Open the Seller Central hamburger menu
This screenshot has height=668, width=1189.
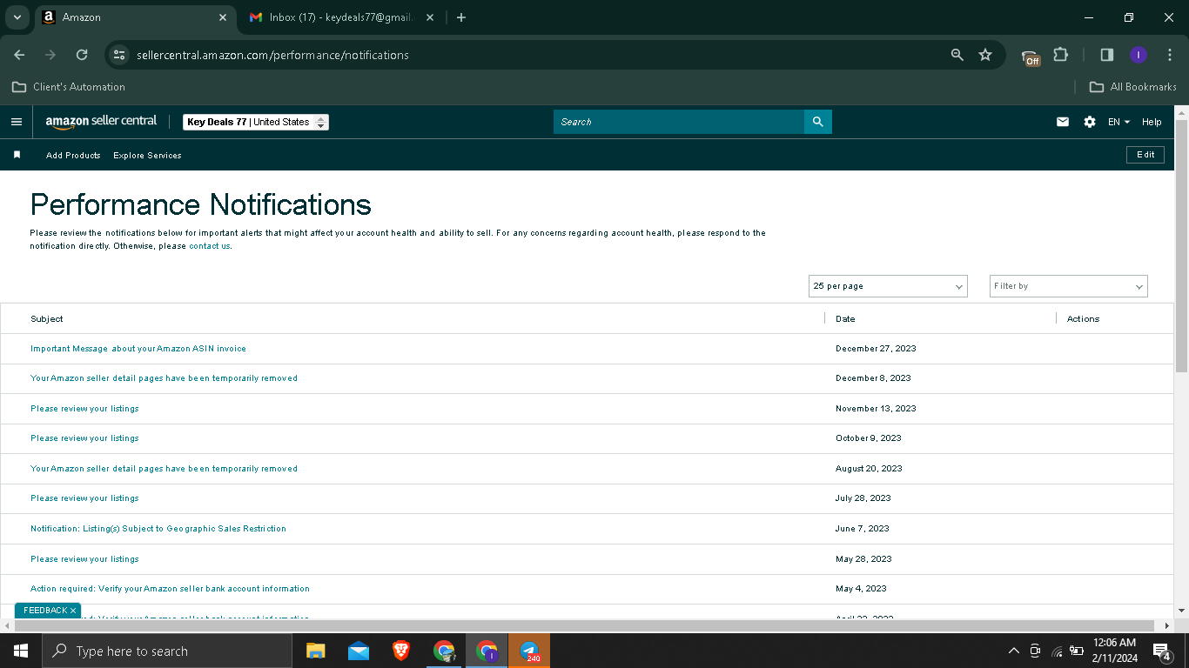tap(17, 122)
